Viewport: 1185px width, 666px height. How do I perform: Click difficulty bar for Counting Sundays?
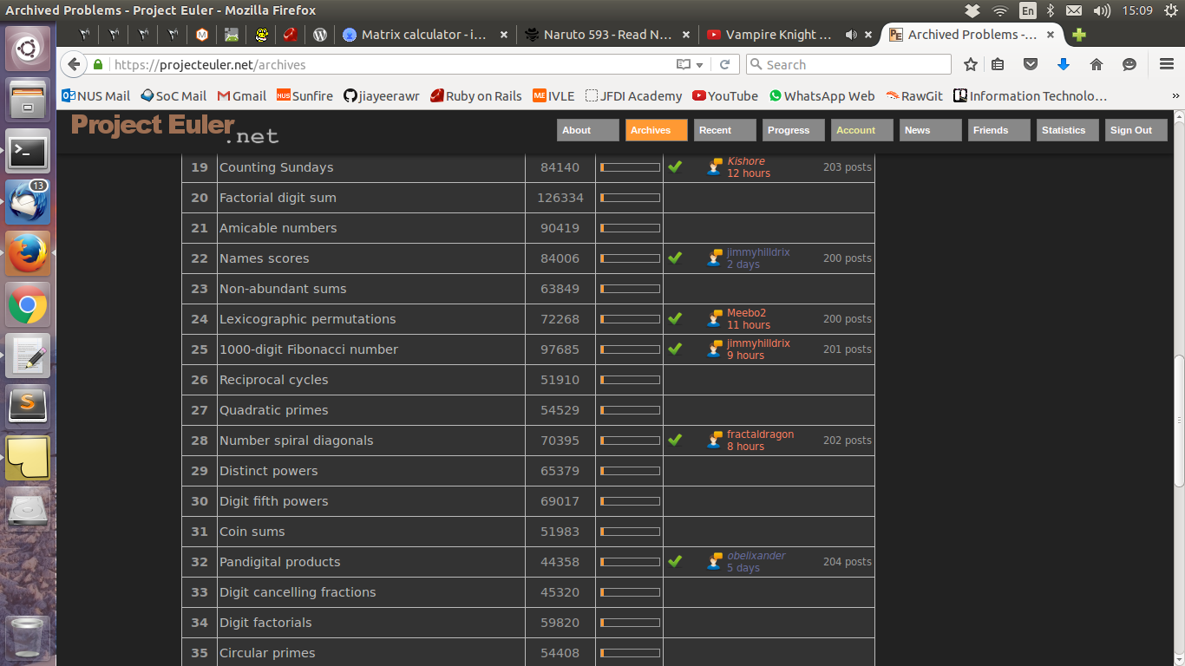pos(630,167)
